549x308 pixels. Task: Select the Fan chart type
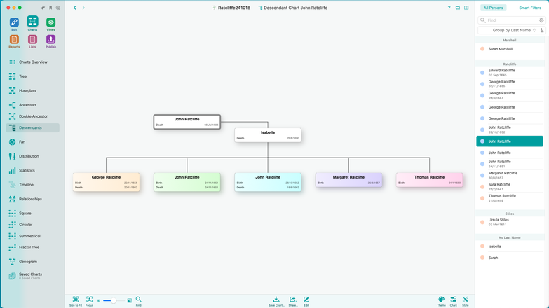(x=32, y=142)
